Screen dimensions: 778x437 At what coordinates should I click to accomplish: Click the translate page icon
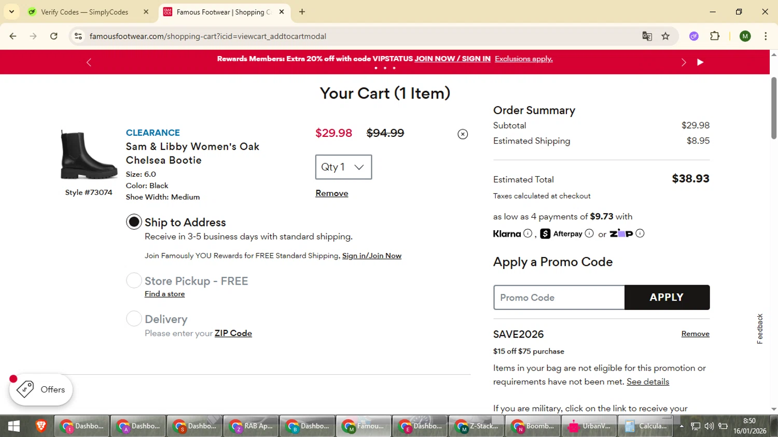[x=647, y=36]
